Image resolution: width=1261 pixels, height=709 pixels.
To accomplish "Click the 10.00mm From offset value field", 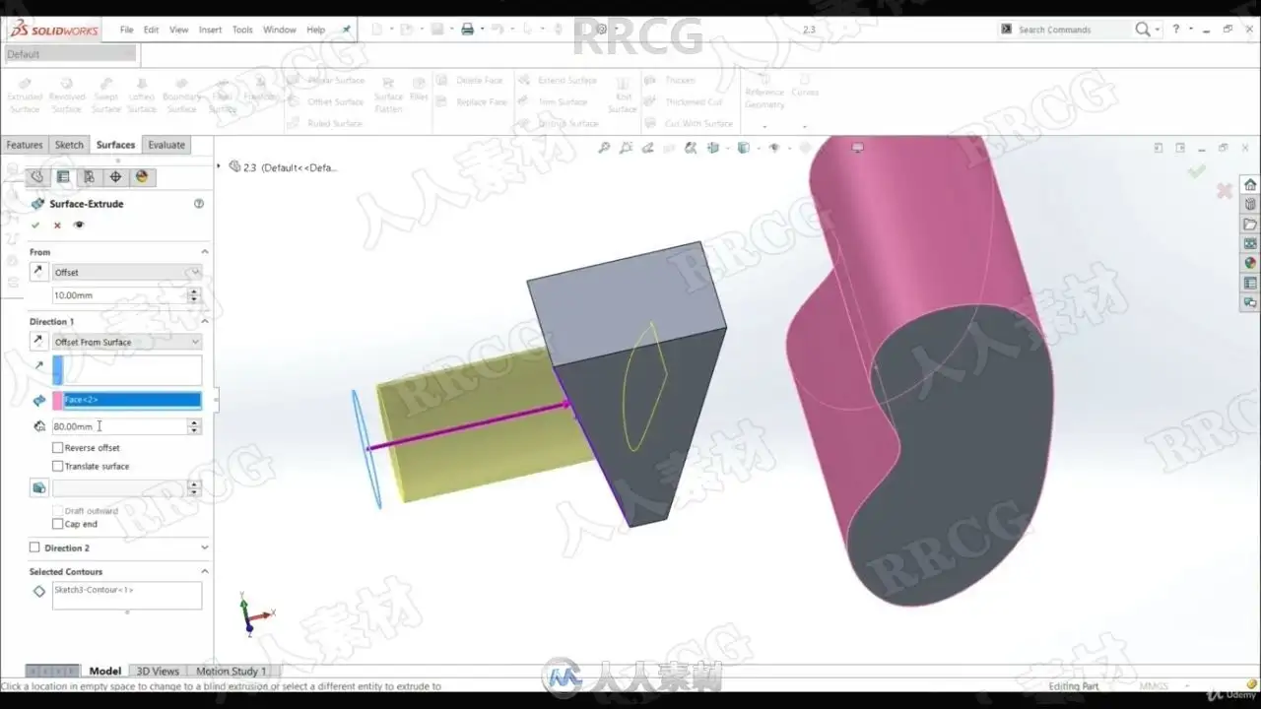I will click(x=119, y=295).
